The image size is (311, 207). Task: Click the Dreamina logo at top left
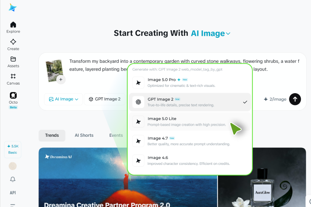click(x=13, y=8)
